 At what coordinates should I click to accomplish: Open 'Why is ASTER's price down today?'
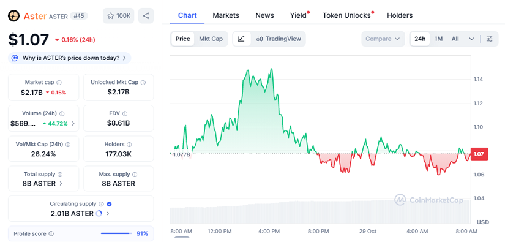coord(70,58)
